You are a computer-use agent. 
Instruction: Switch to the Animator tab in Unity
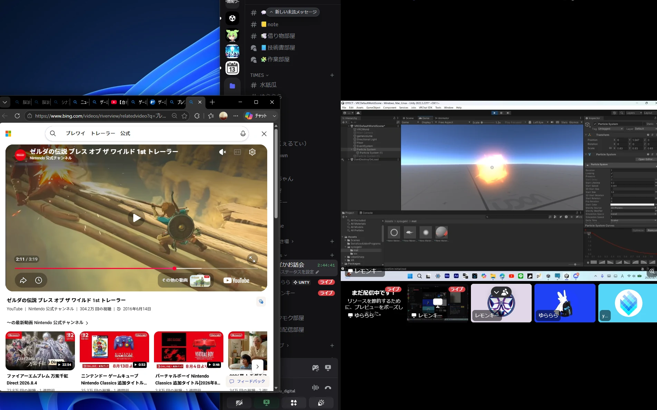pos(442,118)
